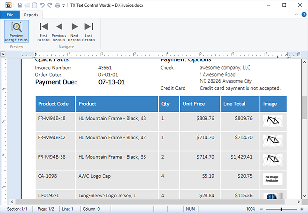The width and height of the screenshot is (308, 213).
Task: Click the horizontal scrollbar left arrow
Action: pyautogui.click(x=12, y=202)
